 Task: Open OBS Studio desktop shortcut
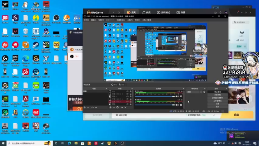point(56,19)
